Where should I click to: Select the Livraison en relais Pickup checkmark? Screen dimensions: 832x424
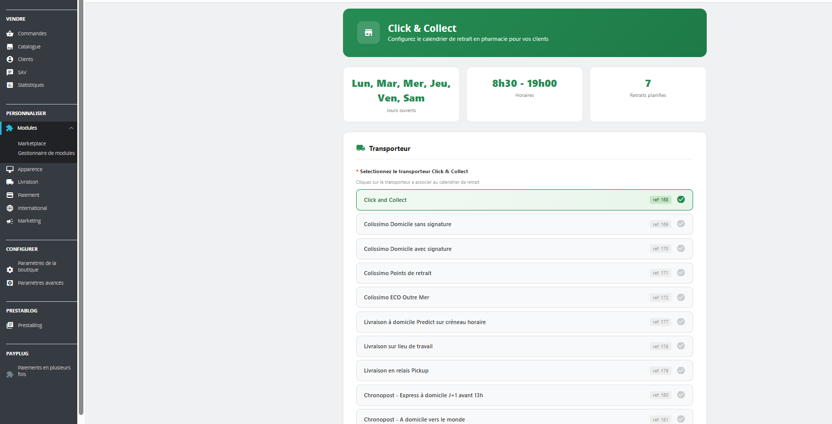(681, 370)
